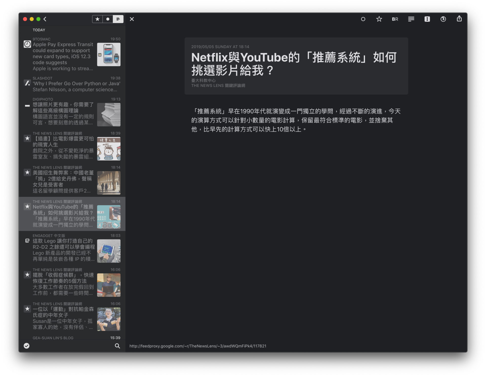This screenshot has height=377, width=486.
Task: Click 現實人生 cartoon thumbnail
Action: point(109,149)
